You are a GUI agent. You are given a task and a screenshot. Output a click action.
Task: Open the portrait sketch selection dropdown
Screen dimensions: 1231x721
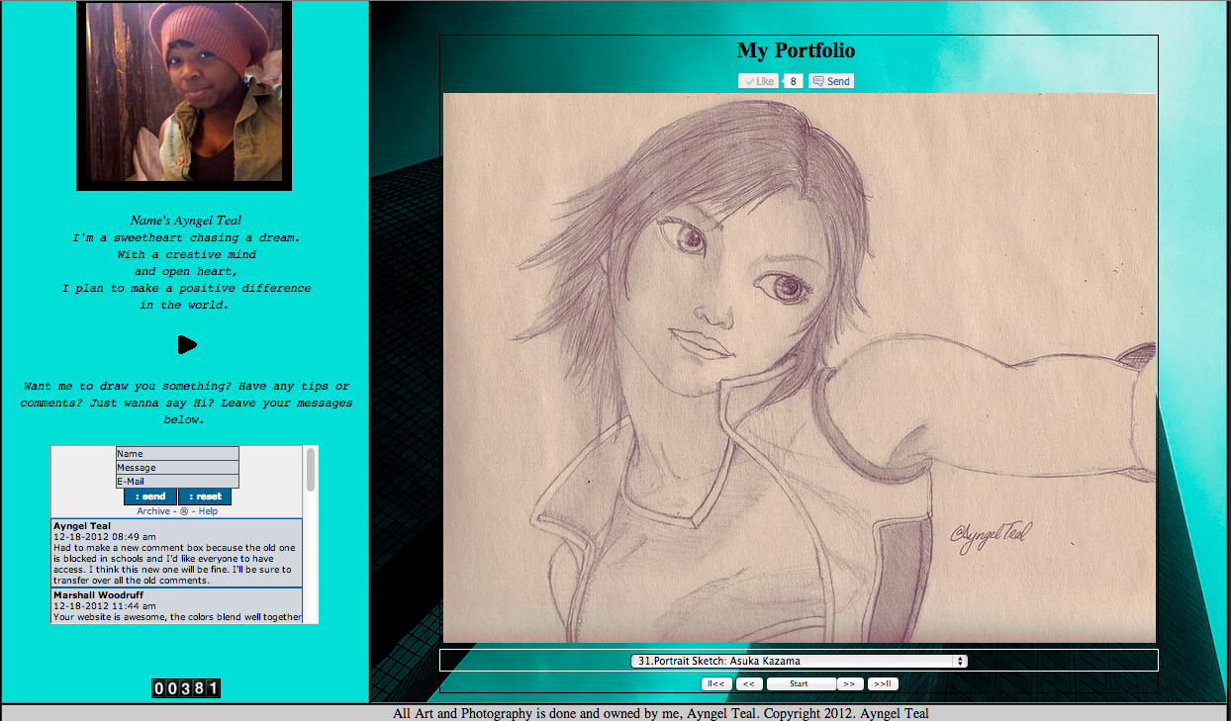coord(799,661)
